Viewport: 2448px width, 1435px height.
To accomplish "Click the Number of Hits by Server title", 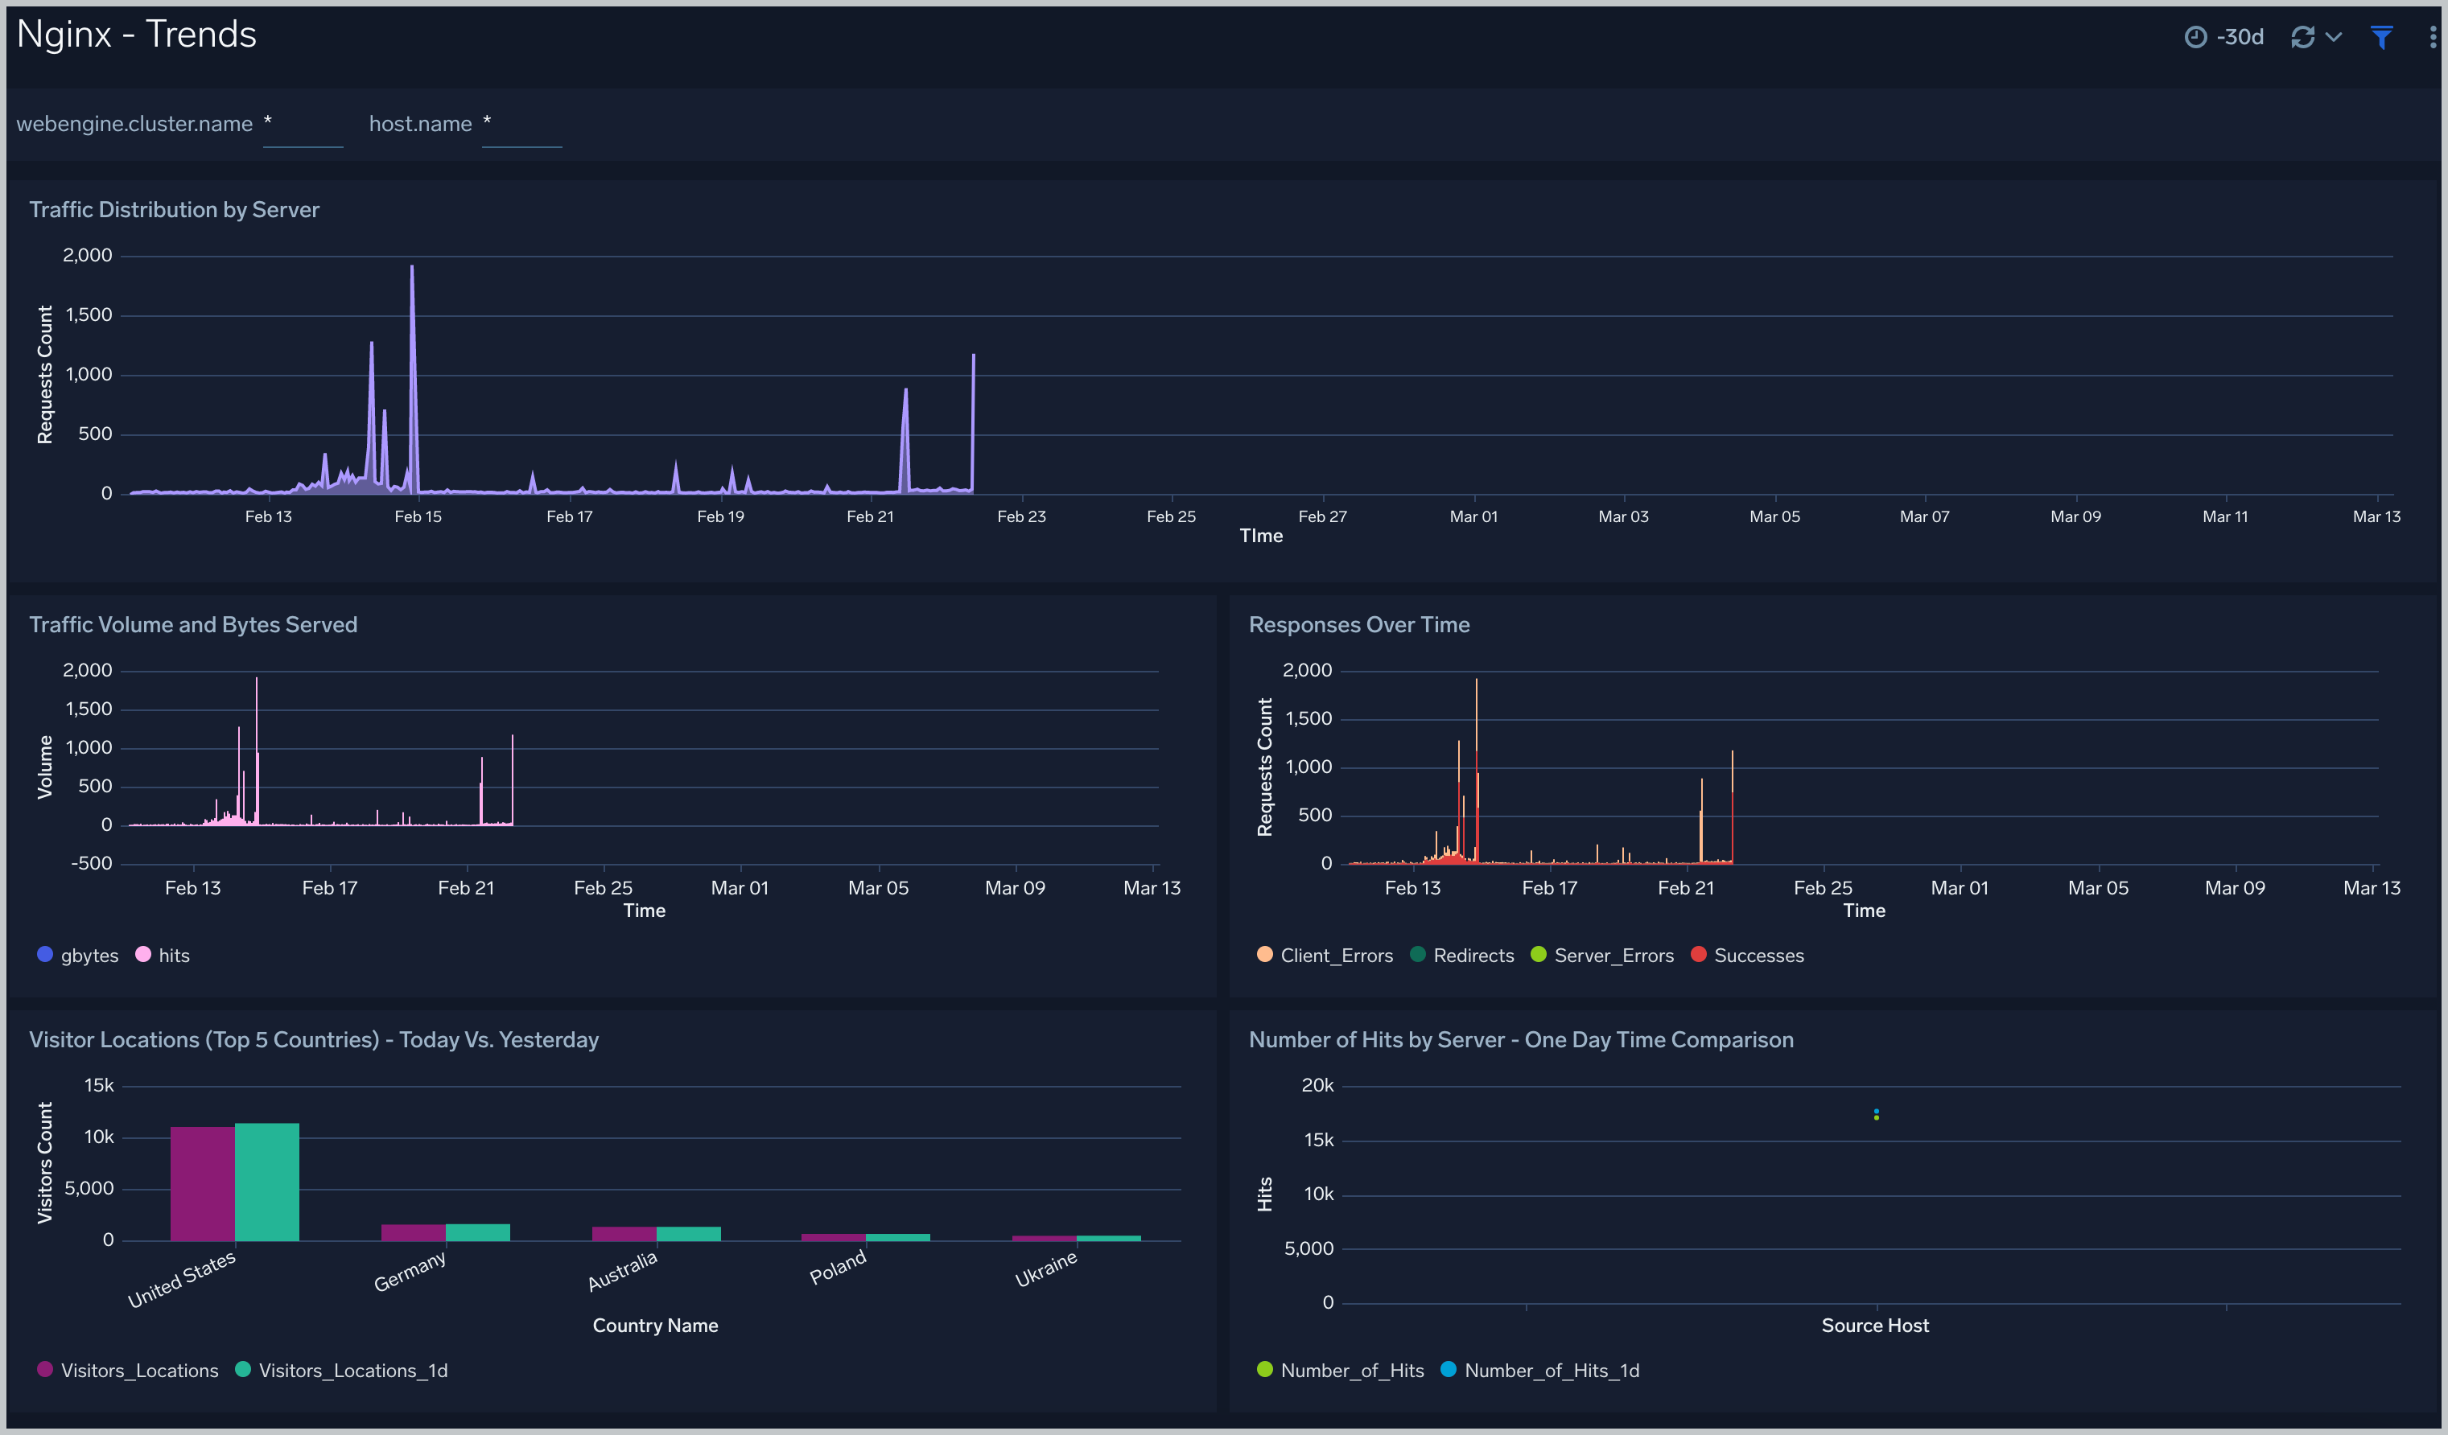I will tap(1521, 1040).
